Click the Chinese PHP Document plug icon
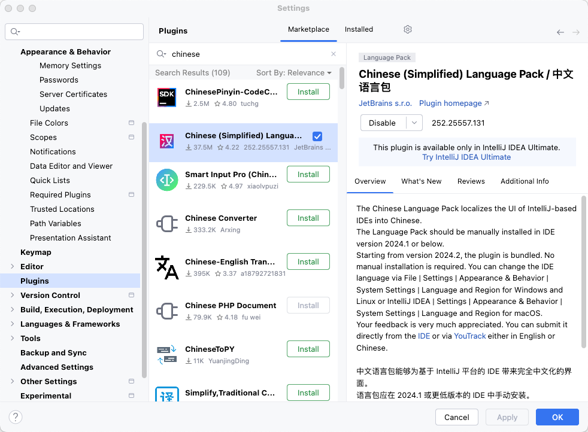588x432 pixels. pos(167,311)
